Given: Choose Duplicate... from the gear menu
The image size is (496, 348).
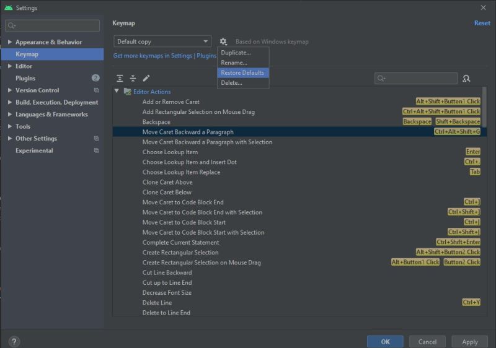Looking at the screenshot, I should click(243, 53).
